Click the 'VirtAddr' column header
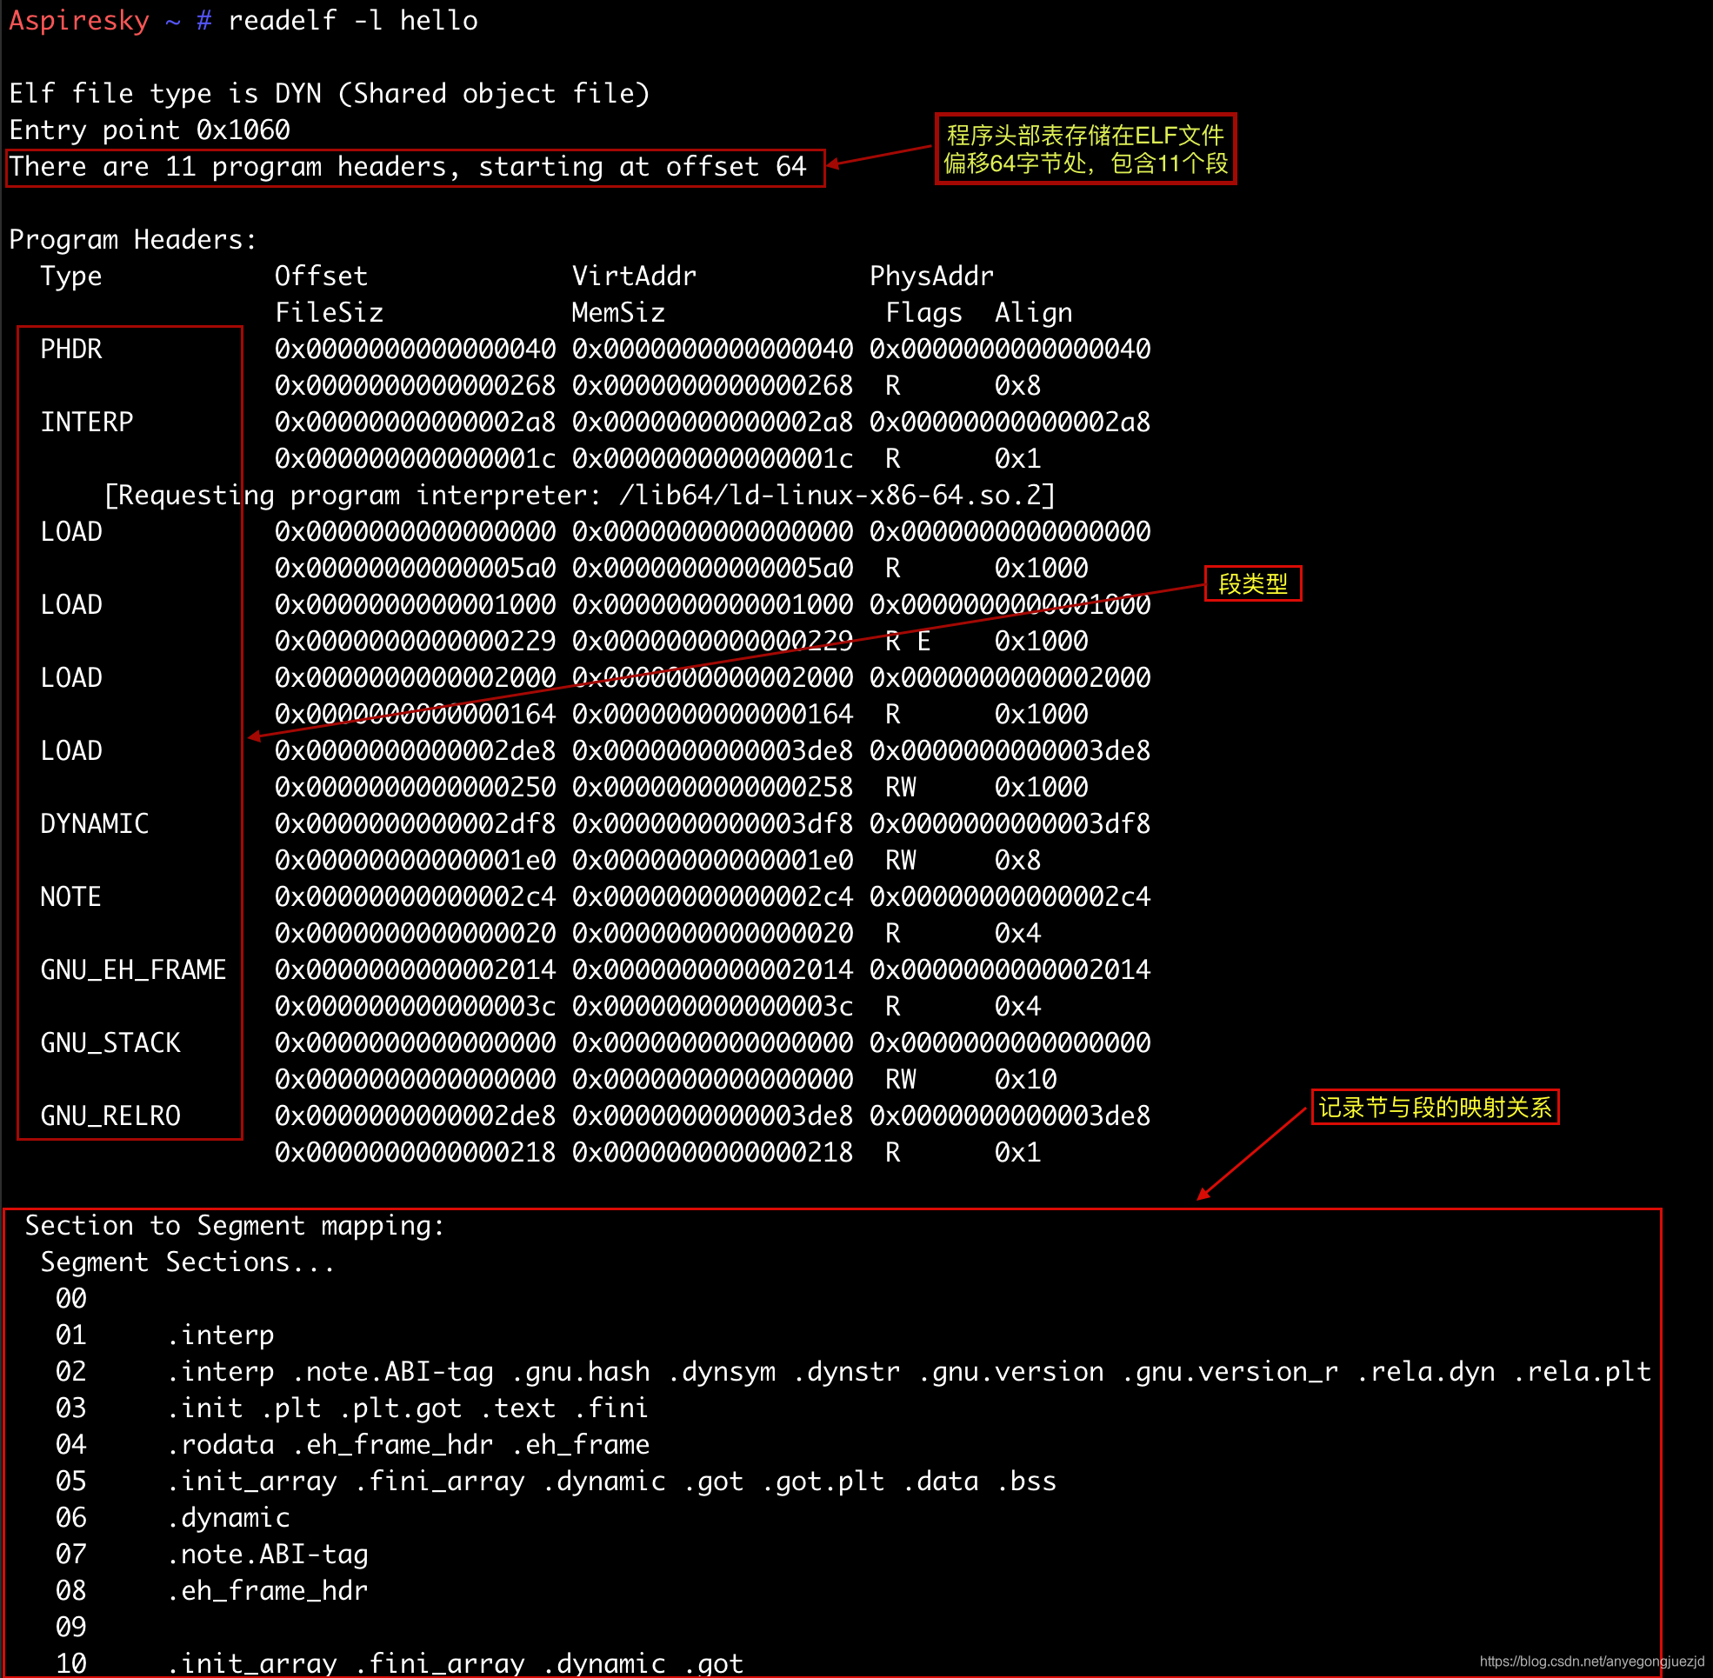Screen dimensions: 1713x1678 pos(633,276)
